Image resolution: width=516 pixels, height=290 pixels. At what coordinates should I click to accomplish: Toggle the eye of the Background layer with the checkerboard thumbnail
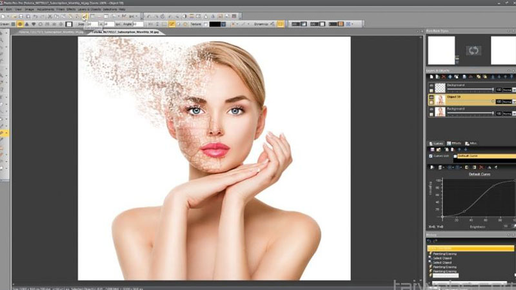[431, 86]
